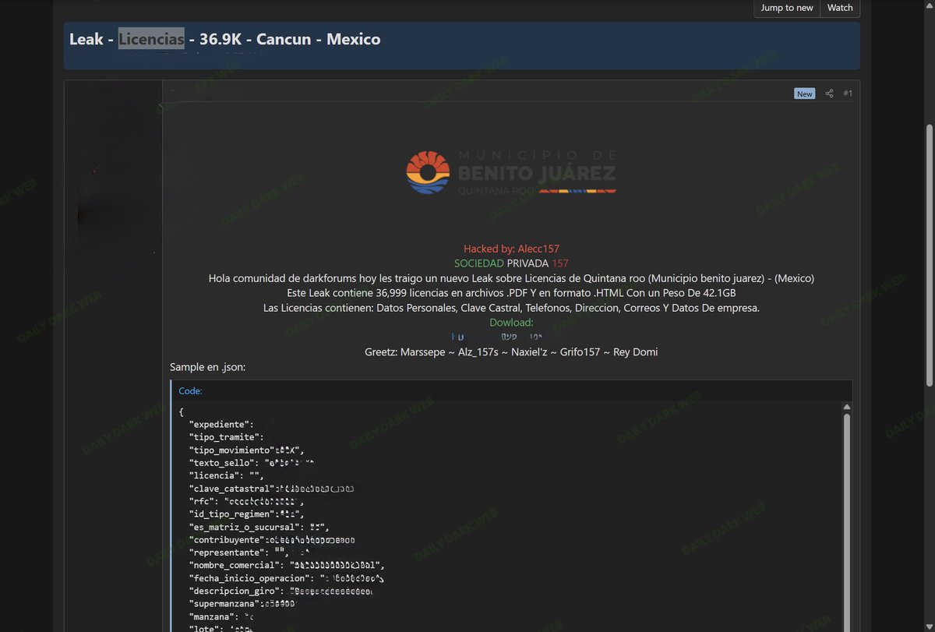Image resolution: width=935 pixels, height=632 pixels.
Task: Click the "es_matriz_o_sucursal" line
Action: coord(259,527)
